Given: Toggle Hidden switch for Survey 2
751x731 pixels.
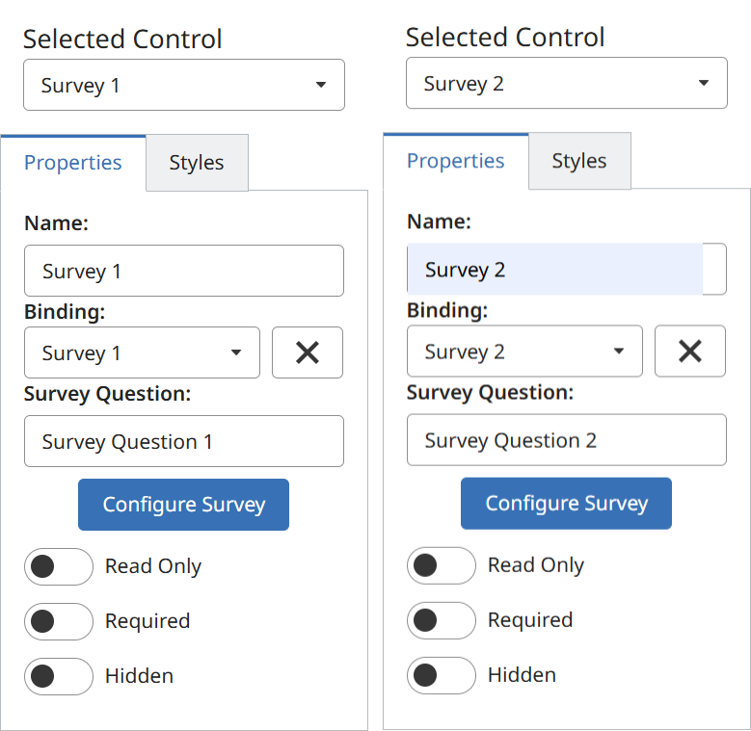Looking at the screenshot, I should [x=441, y=675].
